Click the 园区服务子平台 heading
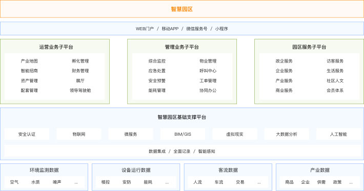Screen dimensions: 364x191 click(309, 47)
